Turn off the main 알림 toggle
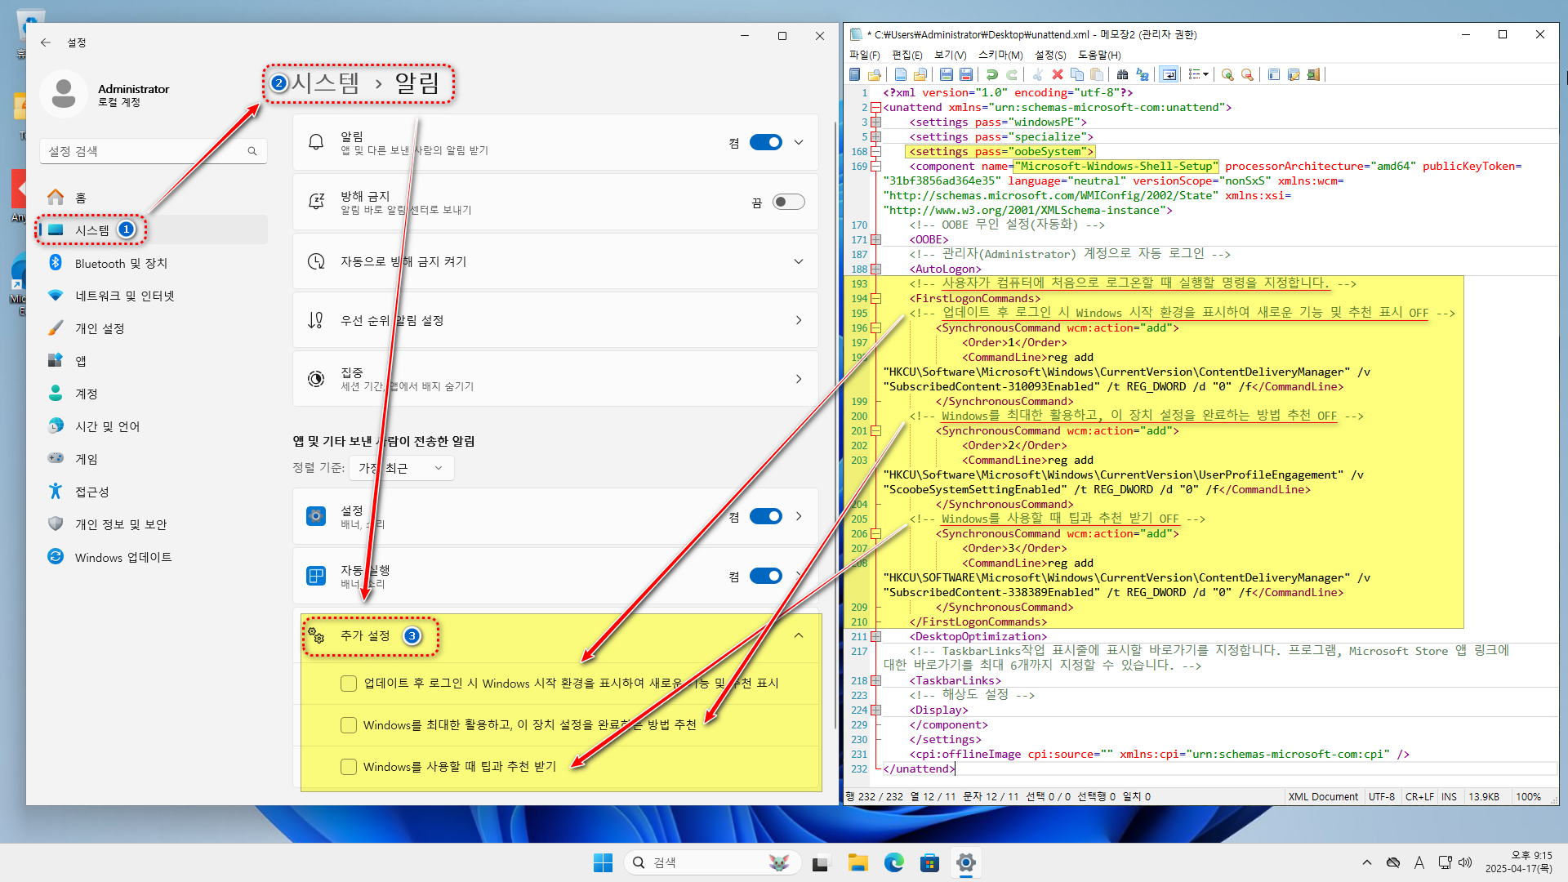The width and height of the screenshot is (1568, 882). 765,142
